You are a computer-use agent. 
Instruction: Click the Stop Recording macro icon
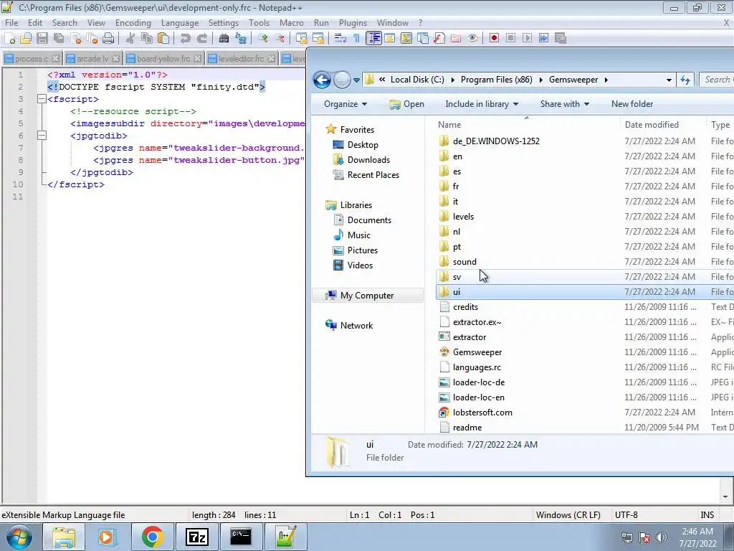pos(510,39)
